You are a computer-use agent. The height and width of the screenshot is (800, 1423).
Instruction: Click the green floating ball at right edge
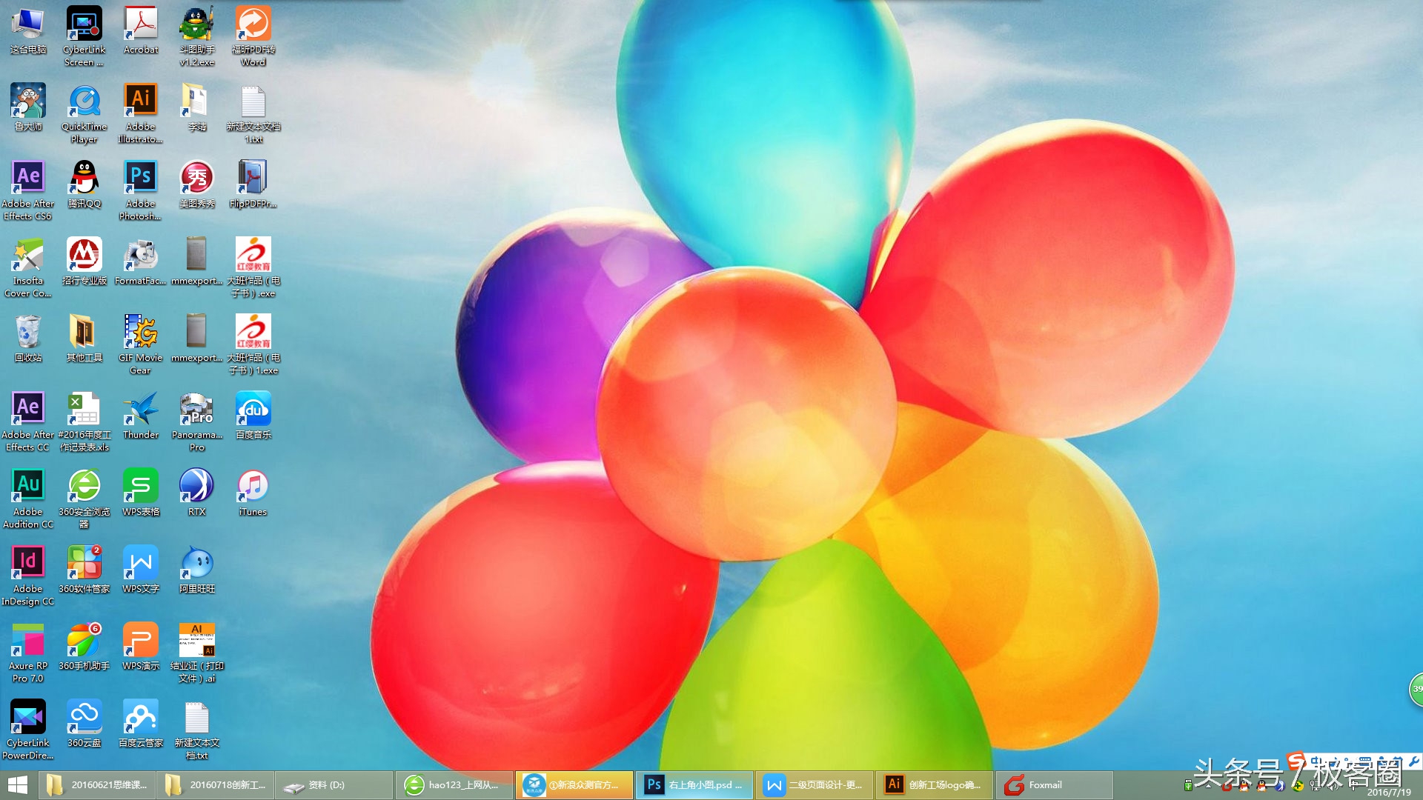[x=1416, y=689]
